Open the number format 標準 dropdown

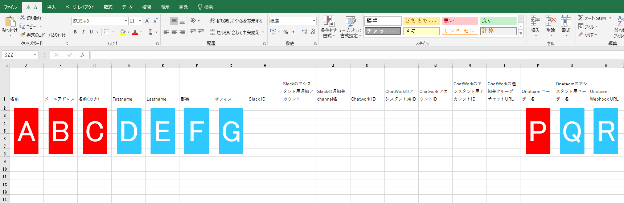coord(314,21)
